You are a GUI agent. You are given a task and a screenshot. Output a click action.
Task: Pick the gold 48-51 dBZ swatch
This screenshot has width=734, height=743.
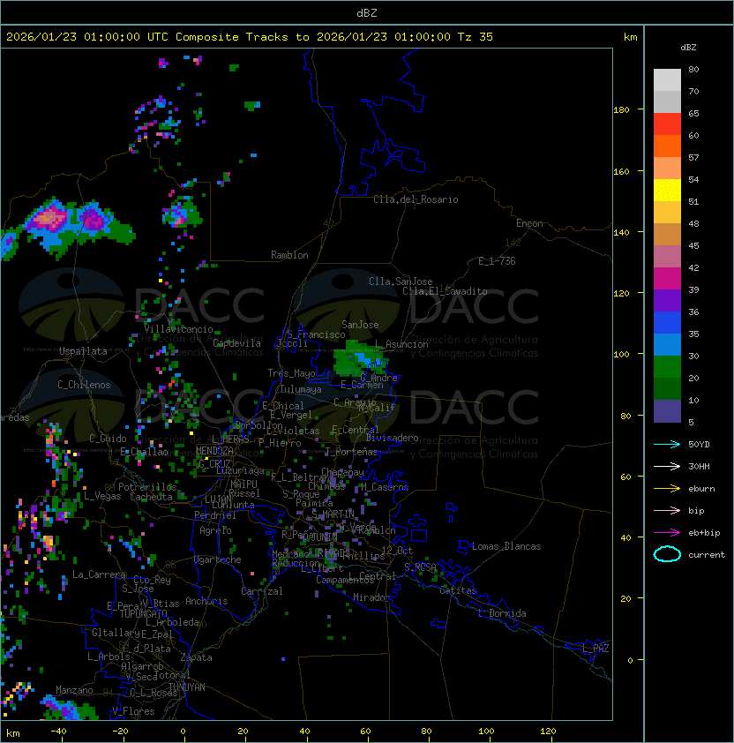click(667, 213)
